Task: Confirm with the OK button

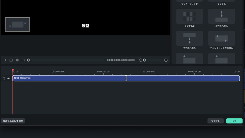Action: tap(234, 121)
